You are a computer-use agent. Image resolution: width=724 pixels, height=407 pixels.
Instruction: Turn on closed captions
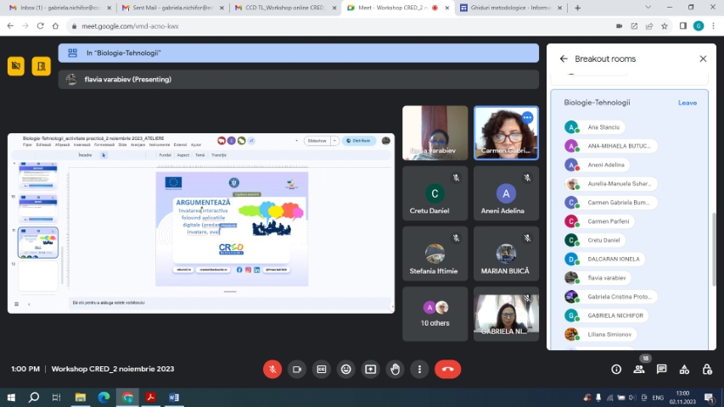[322, 369]
